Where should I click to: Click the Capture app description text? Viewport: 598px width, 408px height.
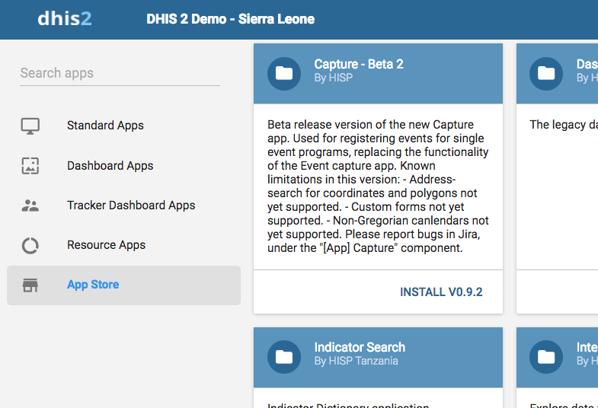click(x=378, y=186)
